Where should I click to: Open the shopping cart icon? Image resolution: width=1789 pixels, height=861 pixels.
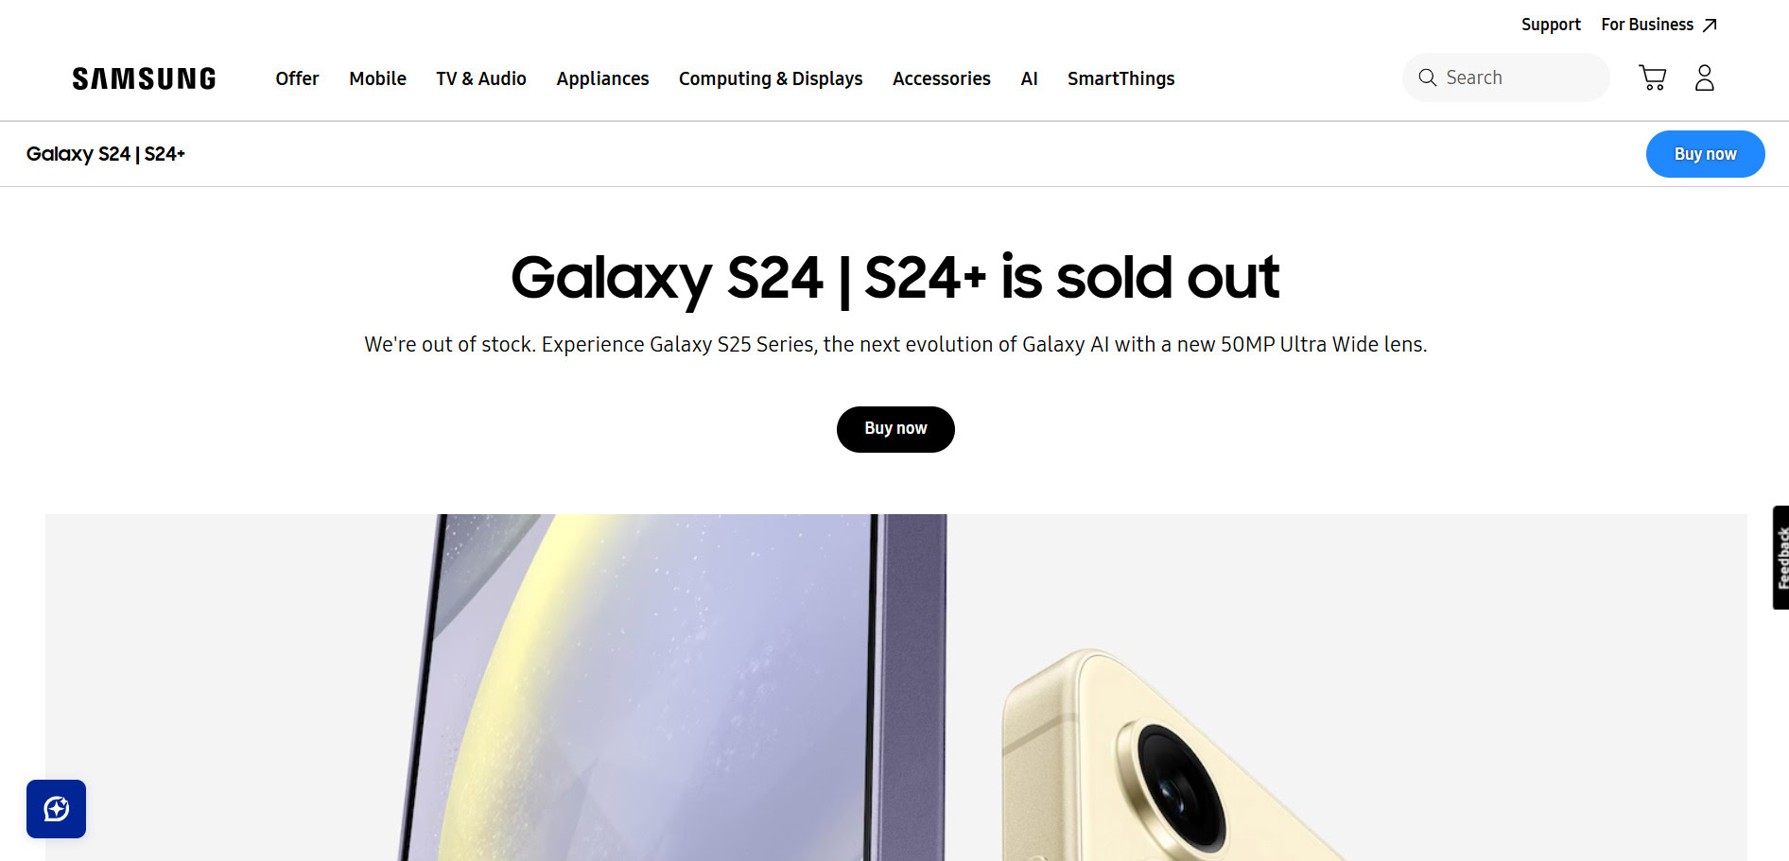tap(1652, 77)
